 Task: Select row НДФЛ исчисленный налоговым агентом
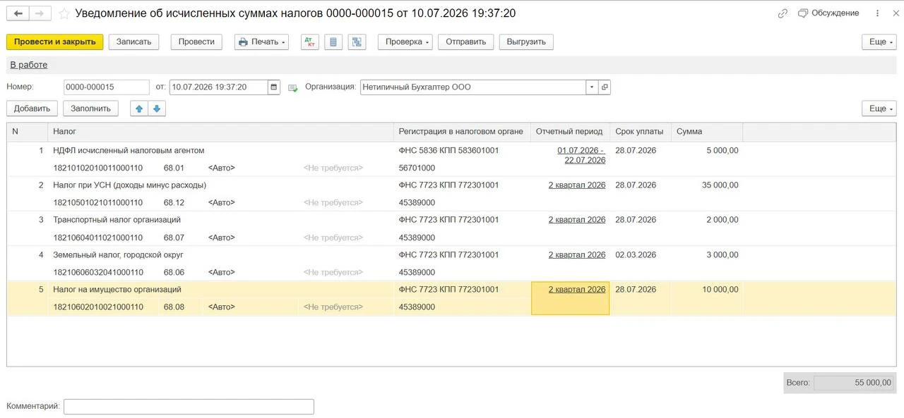tap(129, 150)
